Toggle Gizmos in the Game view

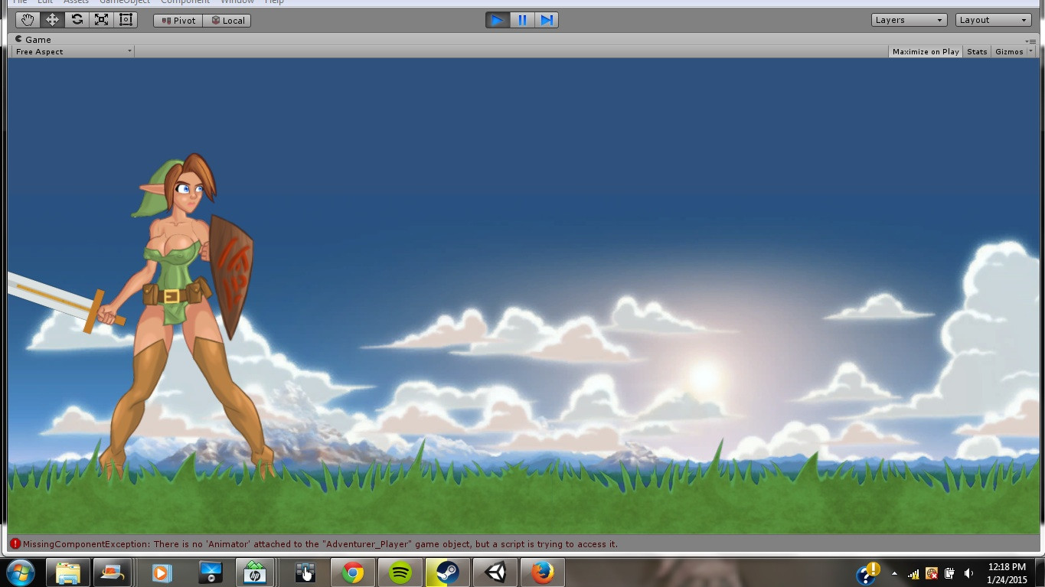pyautogui.click(x=1008, y=51)
